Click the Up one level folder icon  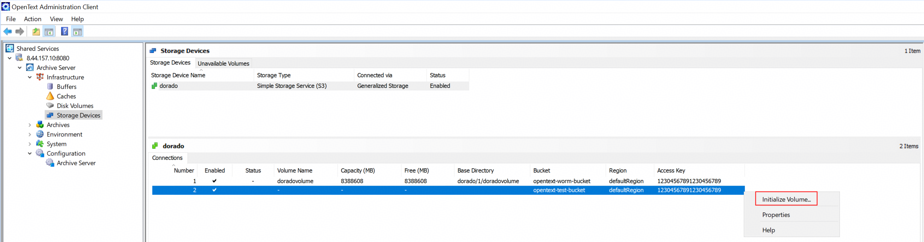[x=36, y=32]
